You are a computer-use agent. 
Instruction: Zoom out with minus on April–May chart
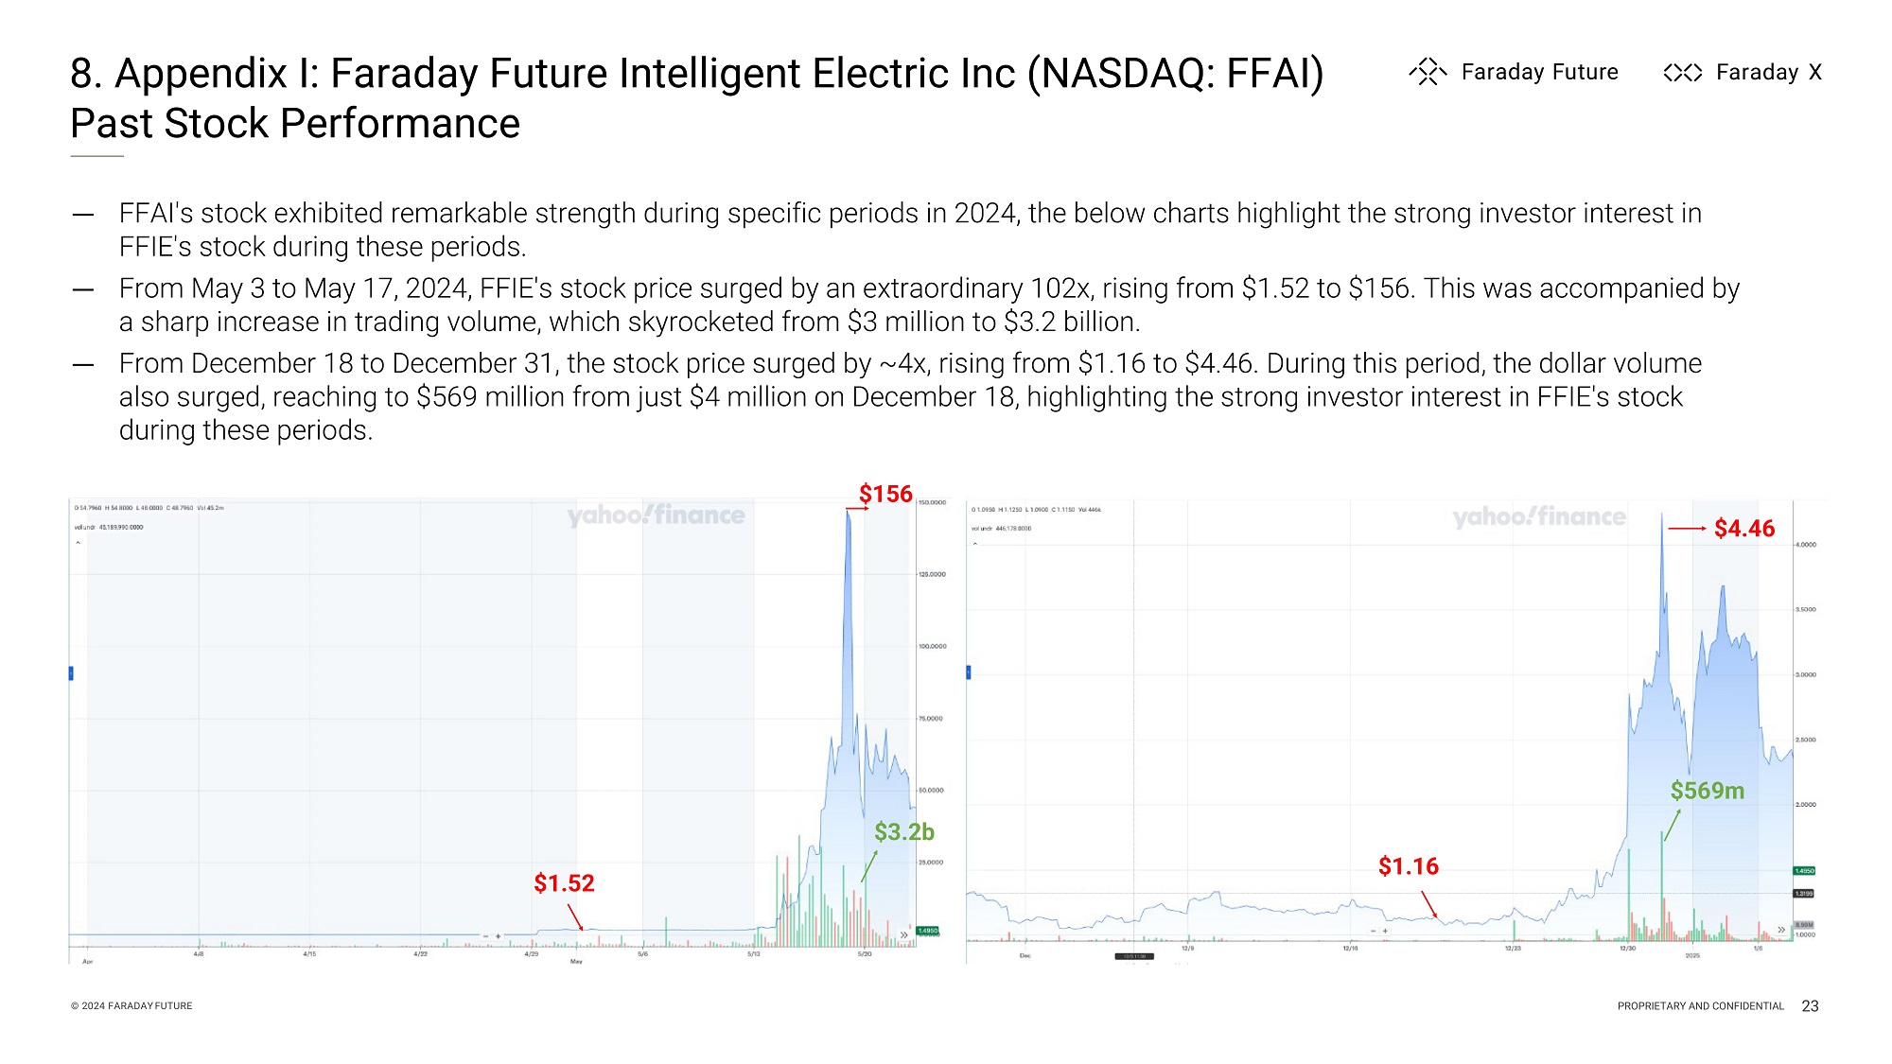point(485,936)
